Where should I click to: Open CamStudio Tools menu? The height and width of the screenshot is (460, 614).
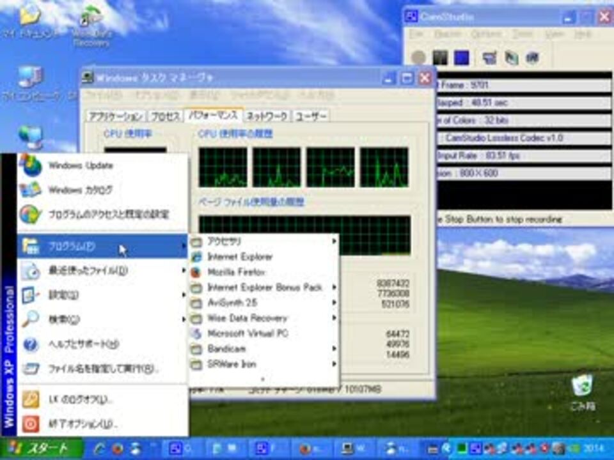(x=523, y=34)
